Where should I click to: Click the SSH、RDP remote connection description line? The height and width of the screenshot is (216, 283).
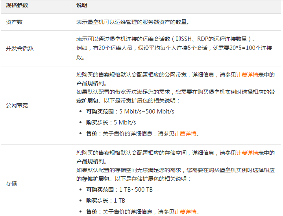tap(166, 39)
